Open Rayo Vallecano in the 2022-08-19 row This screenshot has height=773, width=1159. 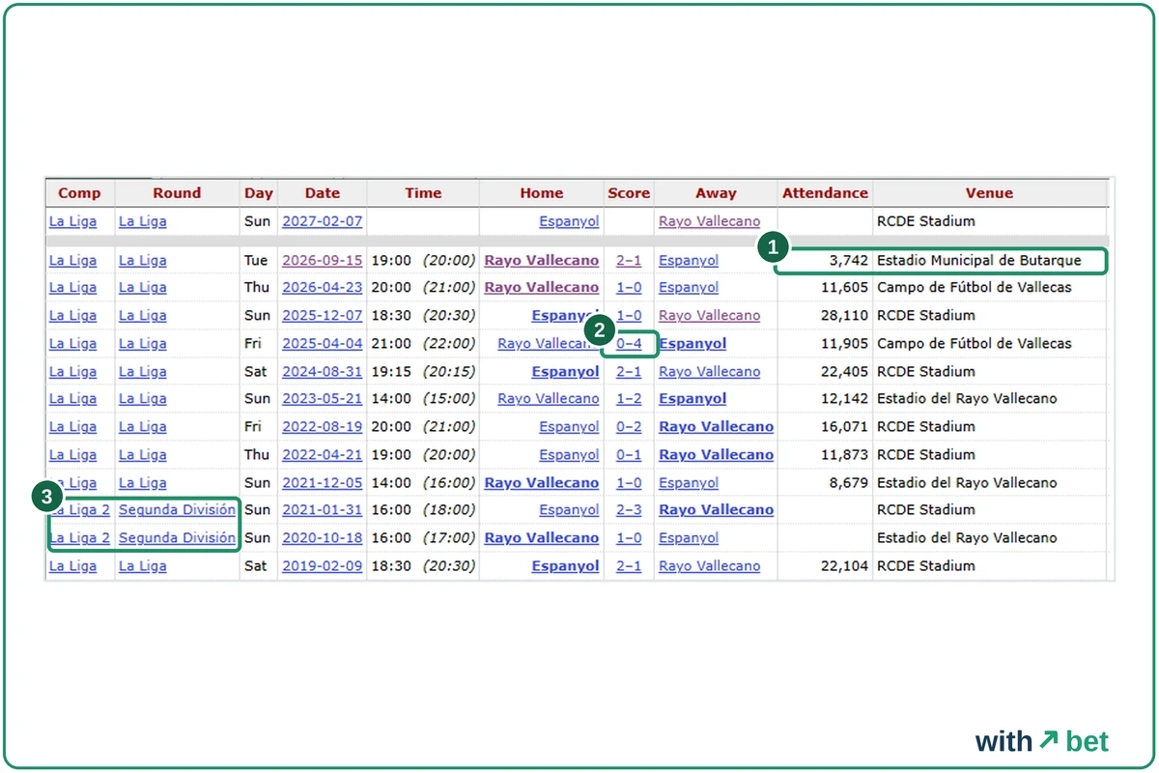(717, 426)
